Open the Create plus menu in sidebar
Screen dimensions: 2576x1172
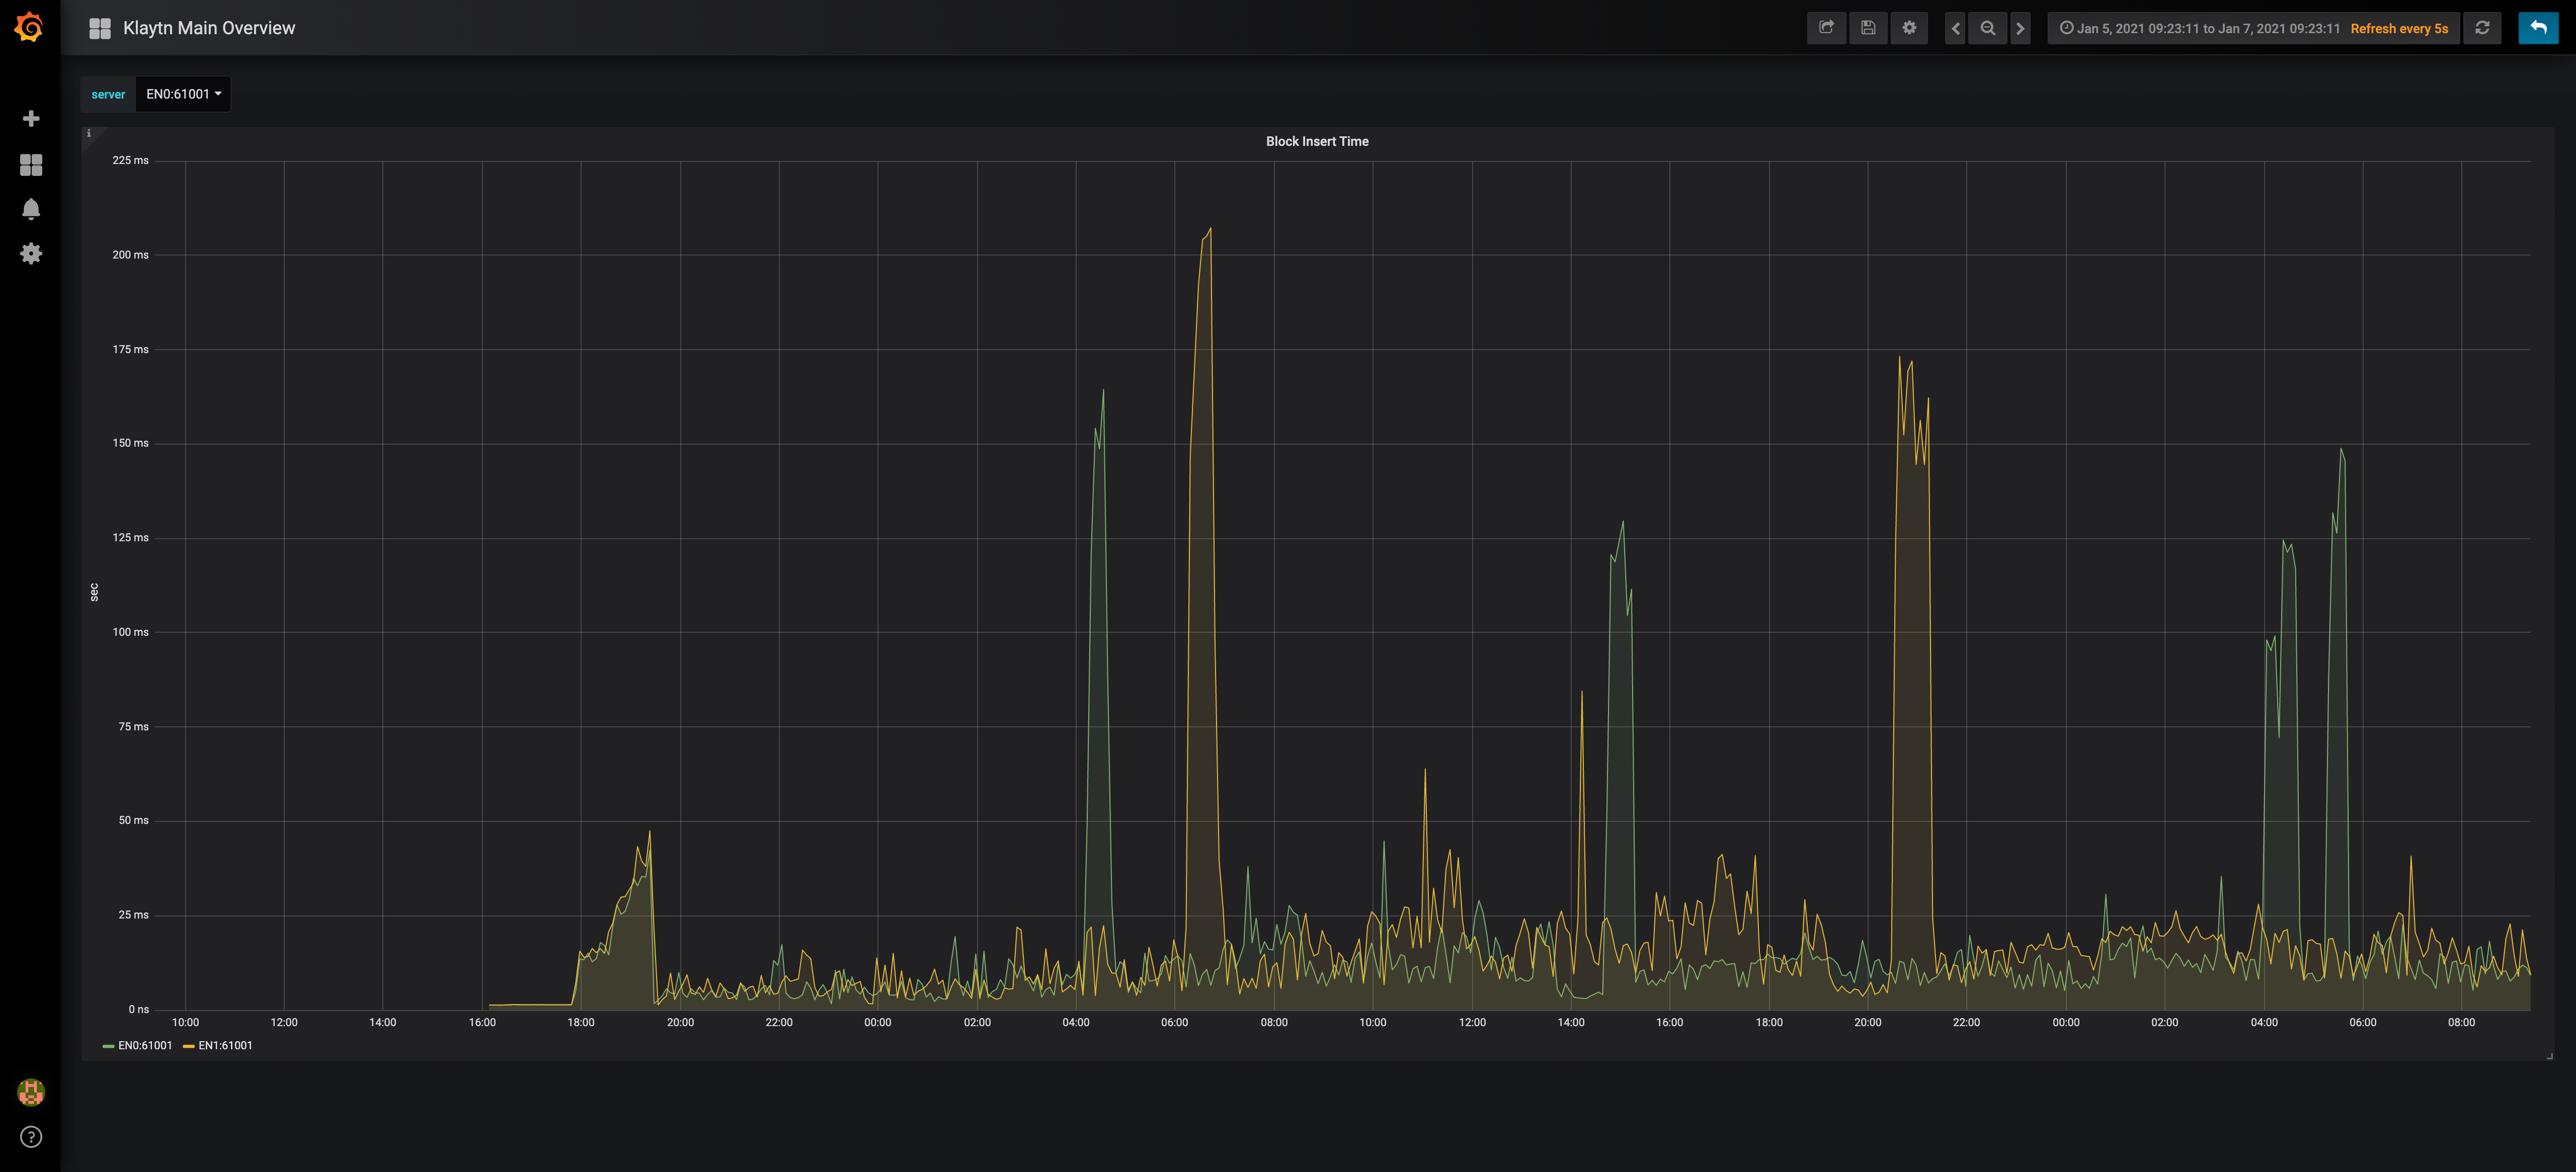[31, 119]
